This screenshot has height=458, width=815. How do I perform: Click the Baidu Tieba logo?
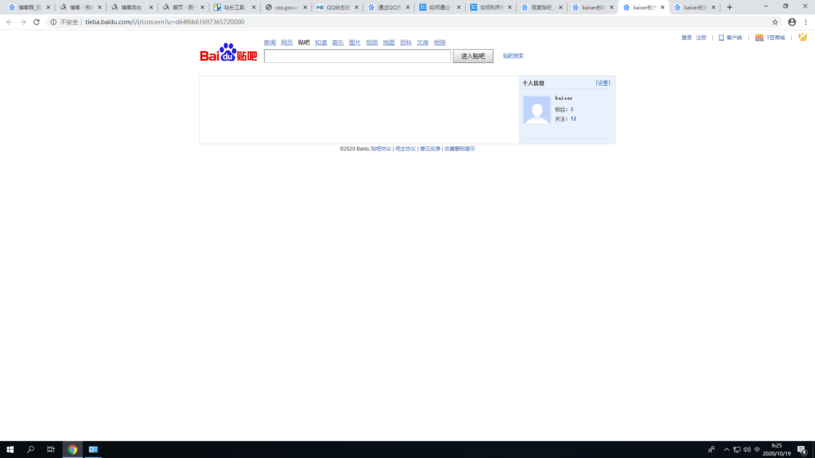(228, 53)
